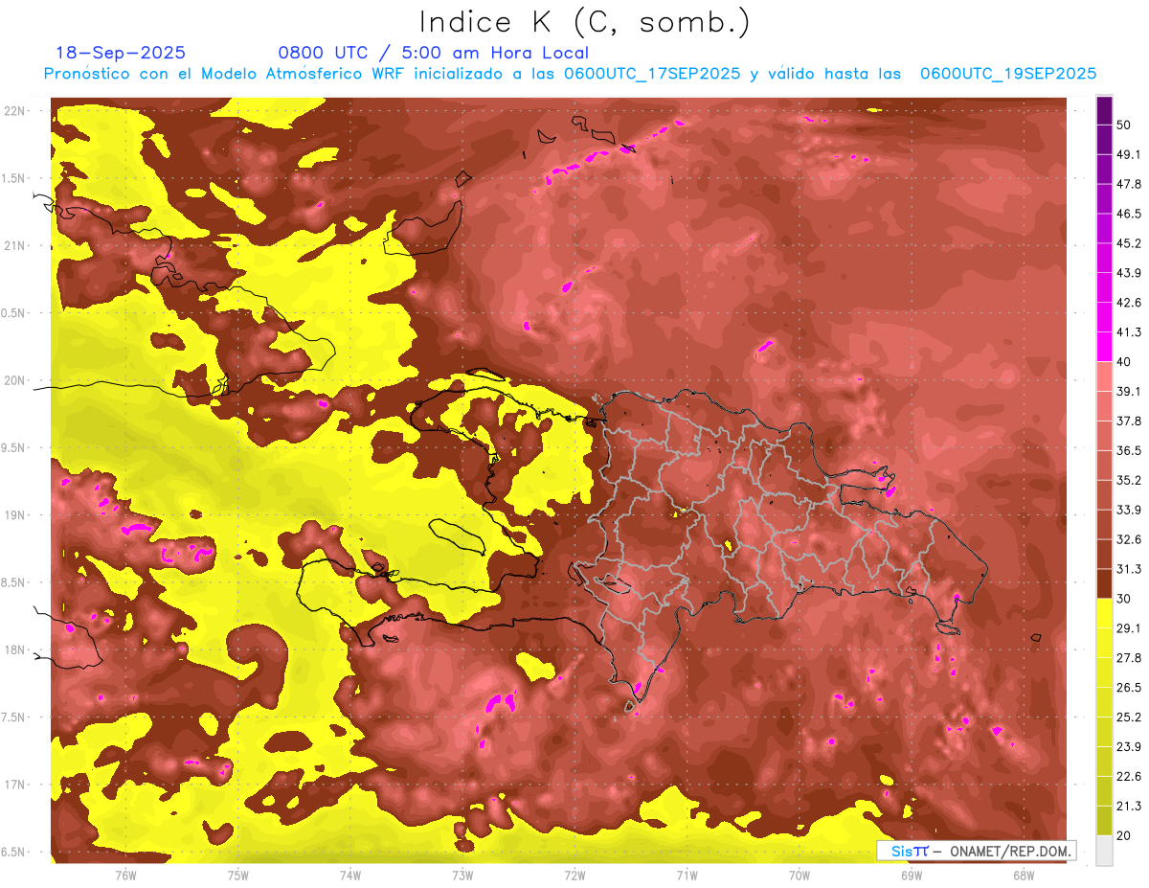Select the 76W longitude axis label

coord(125,876)
